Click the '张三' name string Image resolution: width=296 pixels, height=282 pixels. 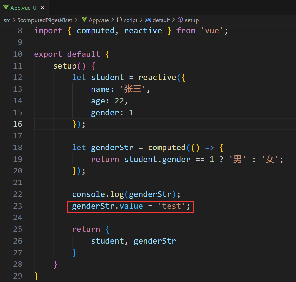click(133, 89)
